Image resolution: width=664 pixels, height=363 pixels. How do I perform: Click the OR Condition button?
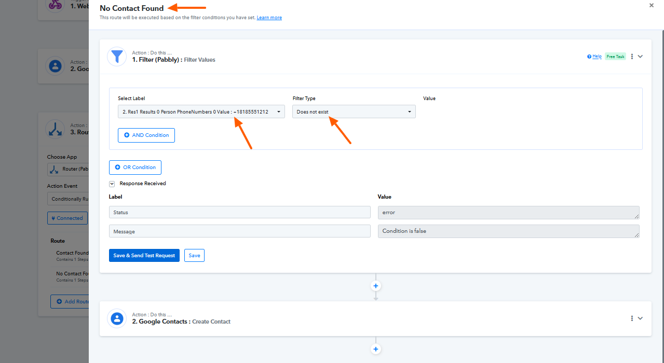[x=135, y=167]
